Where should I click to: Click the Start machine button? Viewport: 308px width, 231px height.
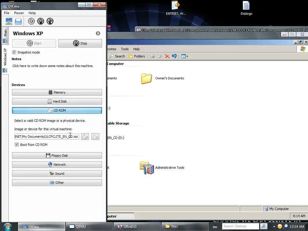pos(34,43)
